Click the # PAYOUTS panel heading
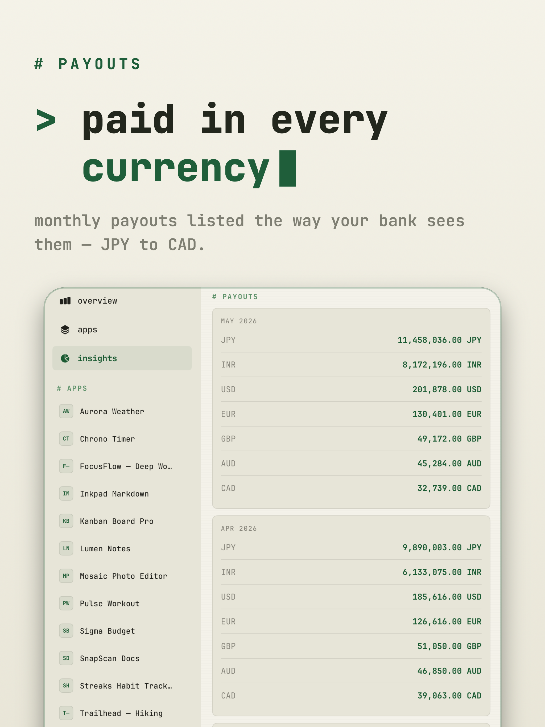This screenshot has height=727, width=545. 235,297
